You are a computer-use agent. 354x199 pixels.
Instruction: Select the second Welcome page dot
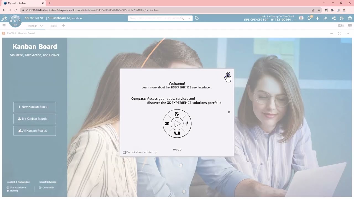pyautogui.click(x=176, y=150)
